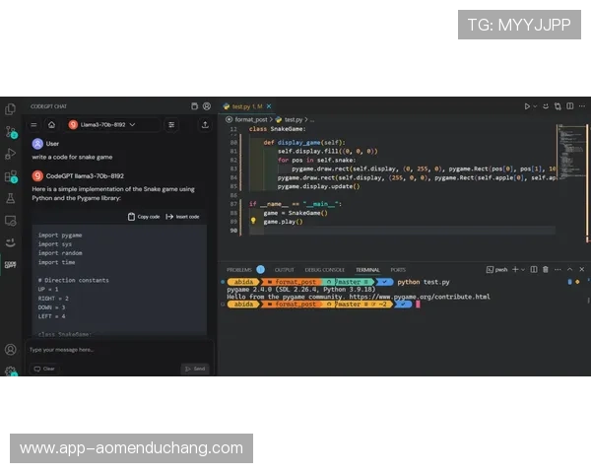Click the Insert code button

[183, 216]
